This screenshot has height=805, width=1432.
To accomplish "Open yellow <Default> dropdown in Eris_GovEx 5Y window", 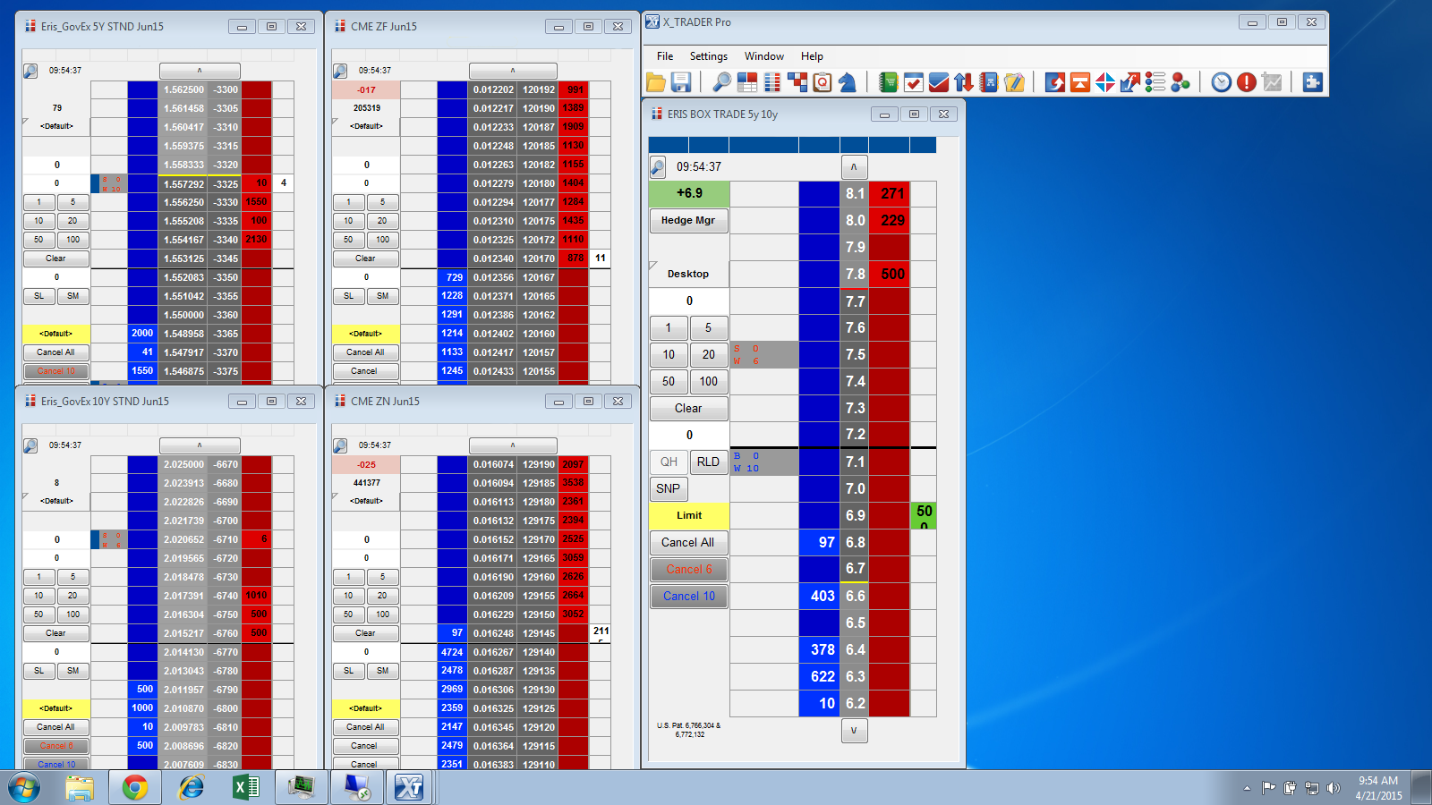I will point(55,334).
